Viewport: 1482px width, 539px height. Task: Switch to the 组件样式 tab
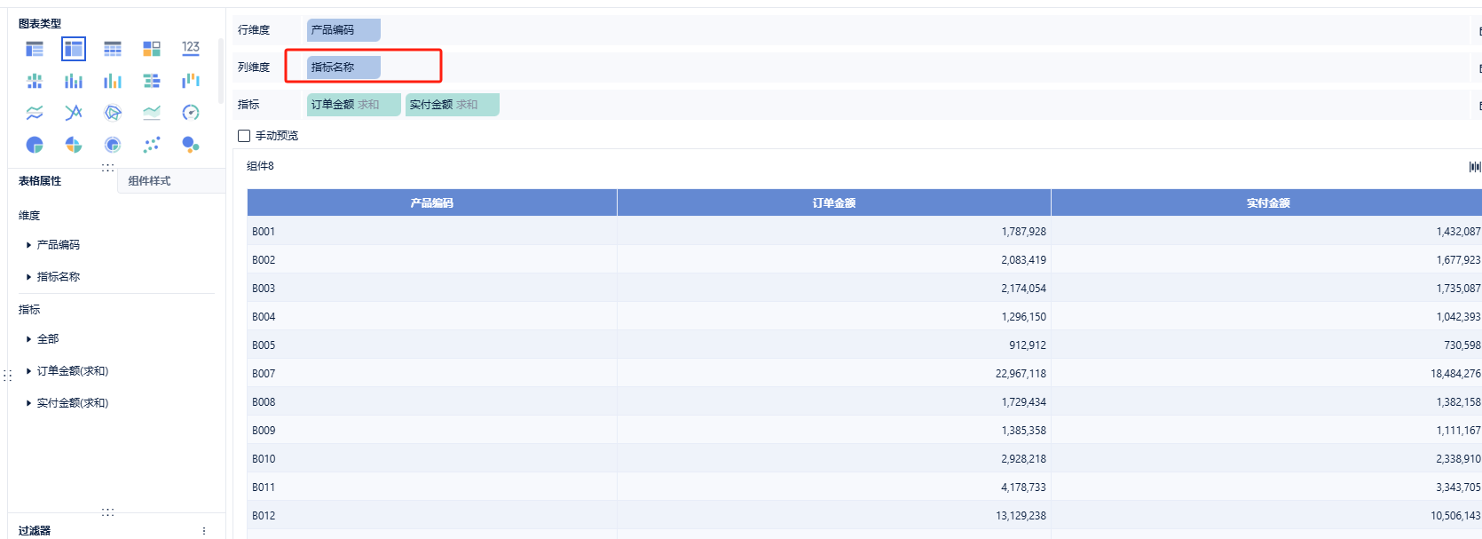(149, 181)
